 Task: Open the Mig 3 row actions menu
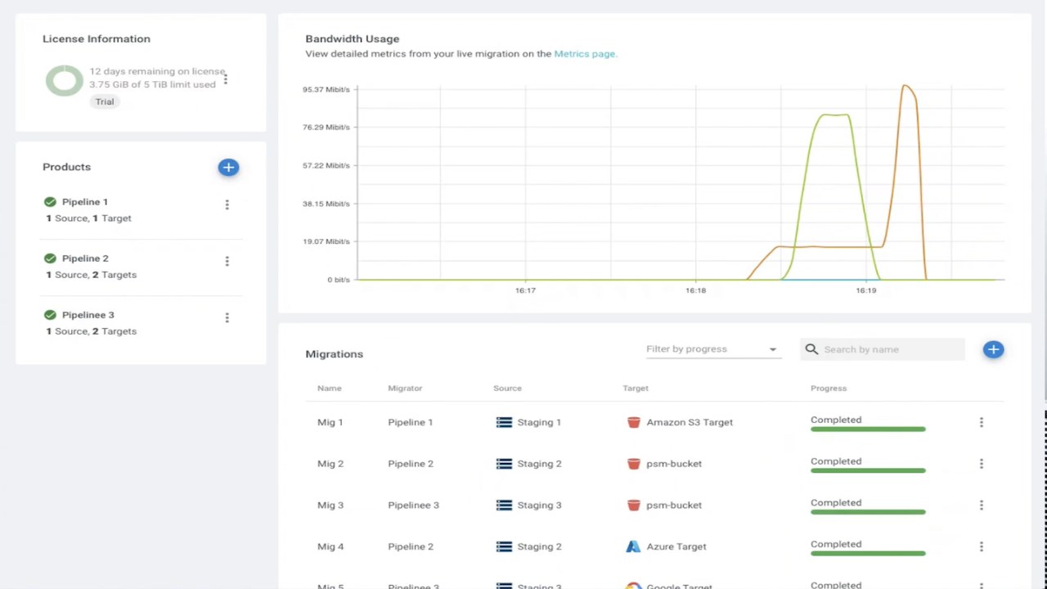(981, 505)
